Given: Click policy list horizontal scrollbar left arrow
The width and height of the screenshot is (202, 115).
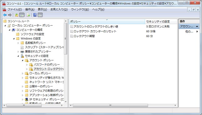Looking at the screenshot, I should coord(71,106).
